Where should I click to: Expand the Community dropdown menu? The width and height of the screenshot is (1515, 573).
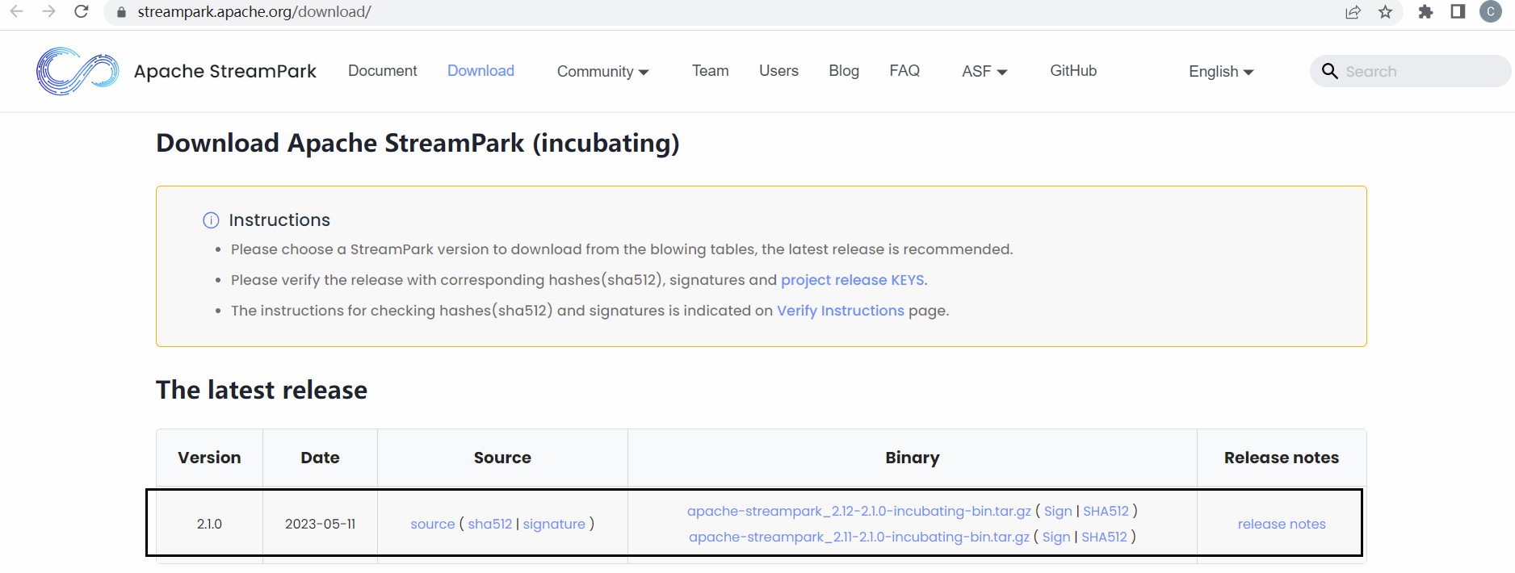pyautogui.click(x=602, y=72)
